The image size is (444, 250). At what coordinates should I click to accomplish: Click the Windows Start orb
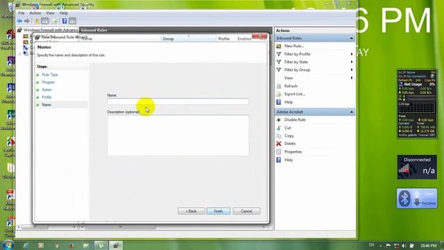8,245
